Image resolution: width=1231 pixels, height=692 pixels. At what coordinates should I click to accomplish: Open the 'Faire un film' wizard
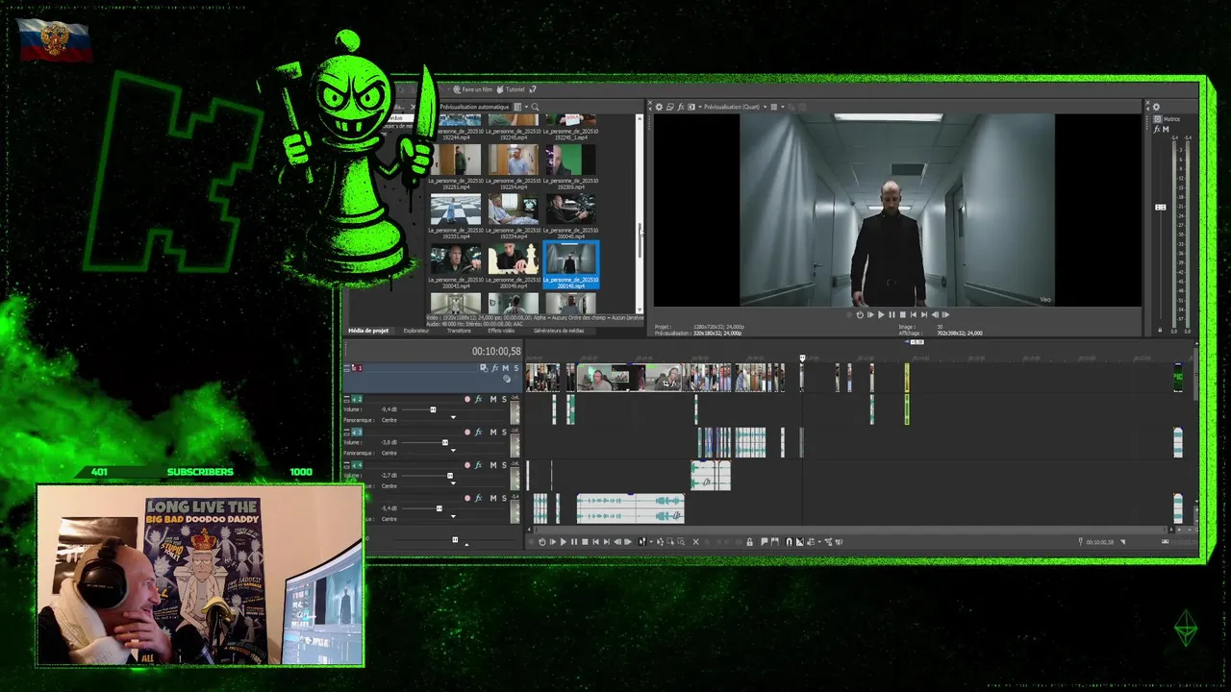(x=472, y=89)
